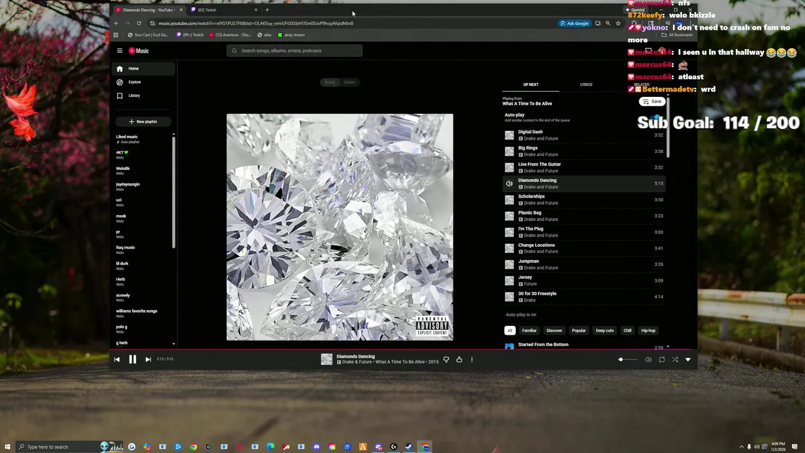805x453 pixels.
Task: Like Diamonds Dancing with thumbs up
Action: (459, 360)
